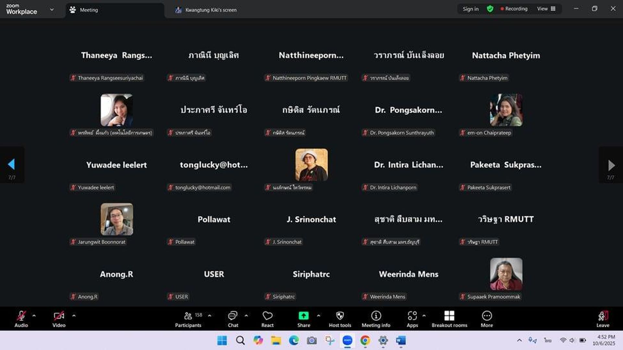This screenshot has width=623, height=350.
Task: Switch to the Meeting tab
Action: [x=89, y=10]
